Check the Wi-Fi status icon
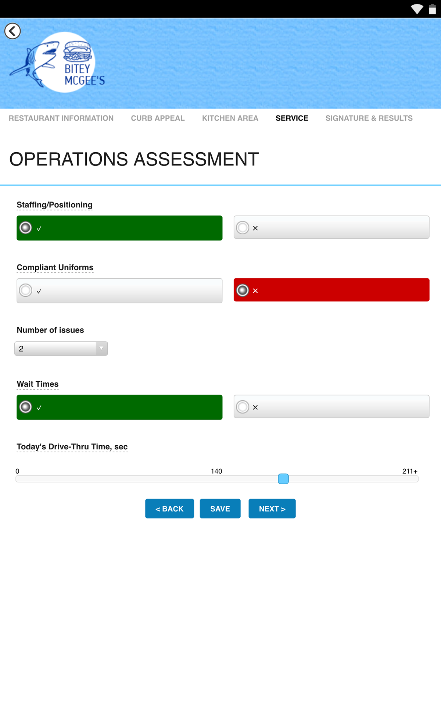The height and width of the screenshot is (706, 441). [x=417, y=9]
